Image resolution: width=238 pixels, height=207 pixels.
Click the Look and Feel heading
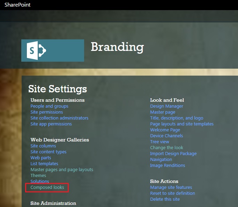(167, 100)
